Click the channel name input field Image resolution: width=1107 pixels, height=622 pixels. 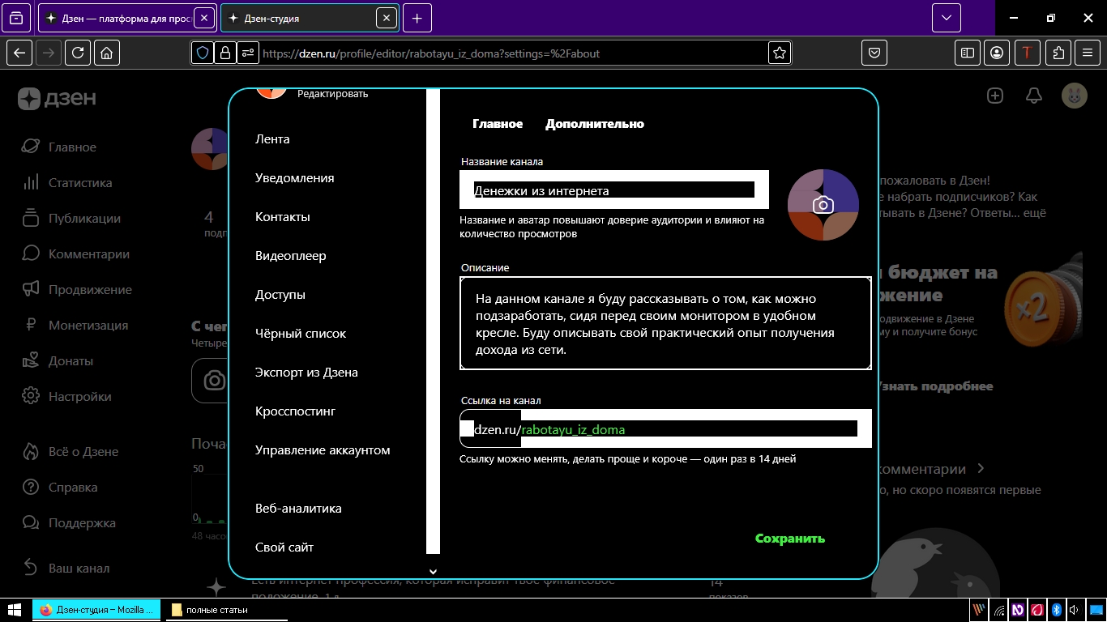(613, 190)
